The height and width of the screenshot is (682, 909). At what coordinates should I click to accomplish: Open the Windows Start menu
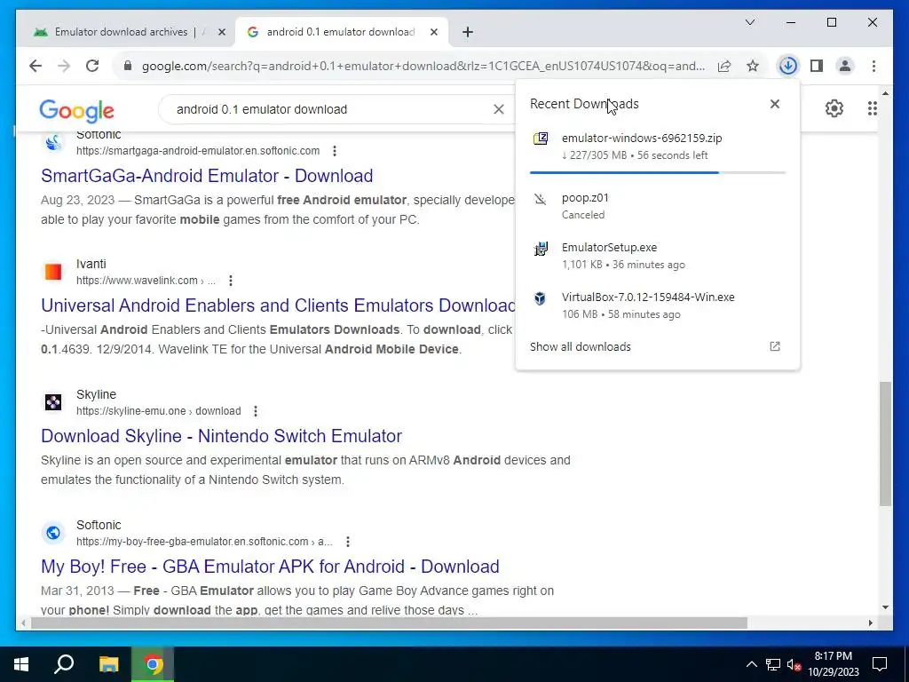(21, 664)
